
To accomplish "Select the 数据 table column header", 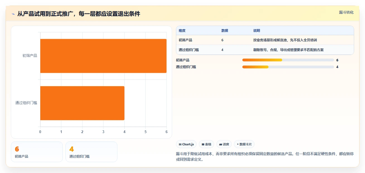I will coord(225,31).
